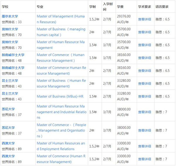This screenshot has width=176, height=166.
Task: View 查看详细 for 西澳大学 Master of Commerce
Action: [144, 159]
